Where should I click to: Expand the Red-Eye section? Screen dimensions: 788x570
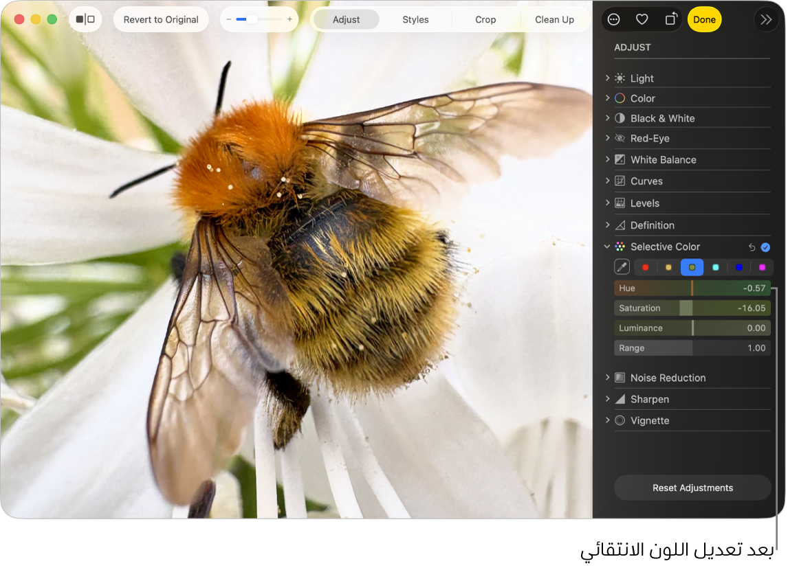coord(609,139)
